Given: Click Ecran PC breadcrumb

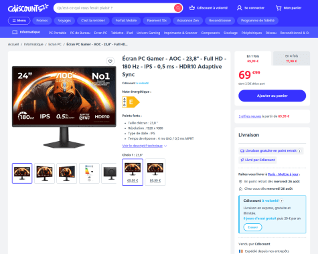Looking at the screenshot, I should click(55, 44).
